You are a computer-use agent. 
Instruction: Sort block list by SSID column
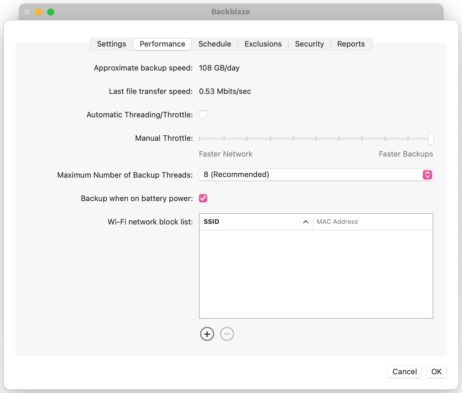[x=256, y=222]
